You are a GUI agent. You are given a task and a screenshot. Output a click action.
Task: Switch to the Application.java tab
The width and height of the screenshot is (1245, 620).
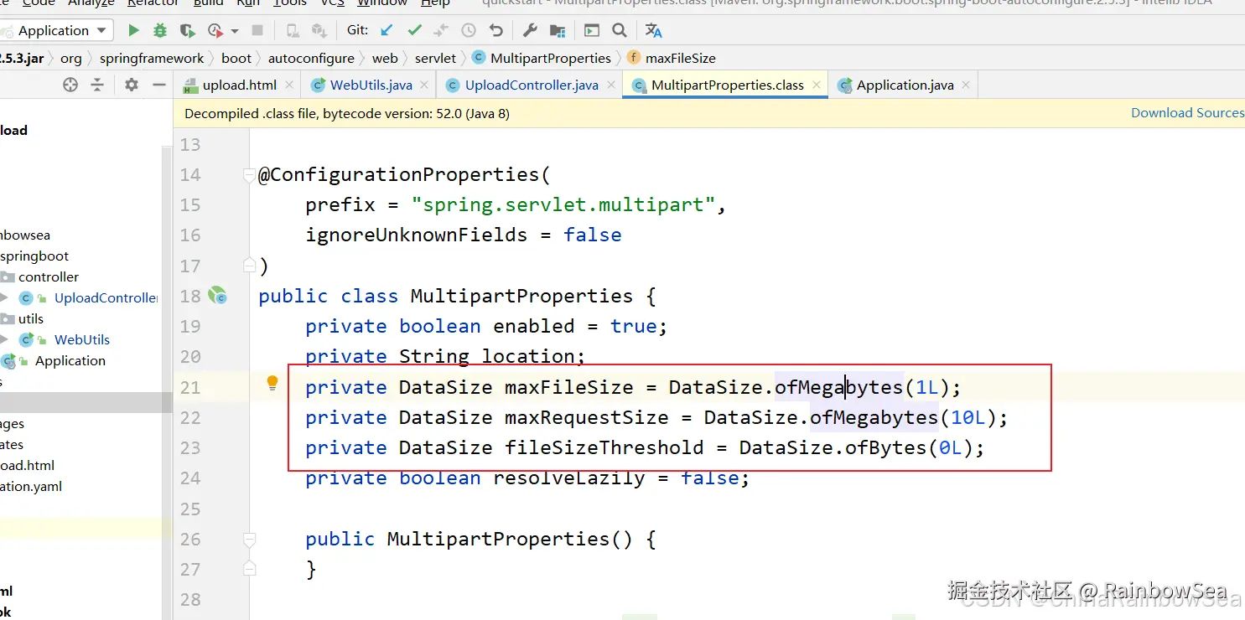point(905,85)
